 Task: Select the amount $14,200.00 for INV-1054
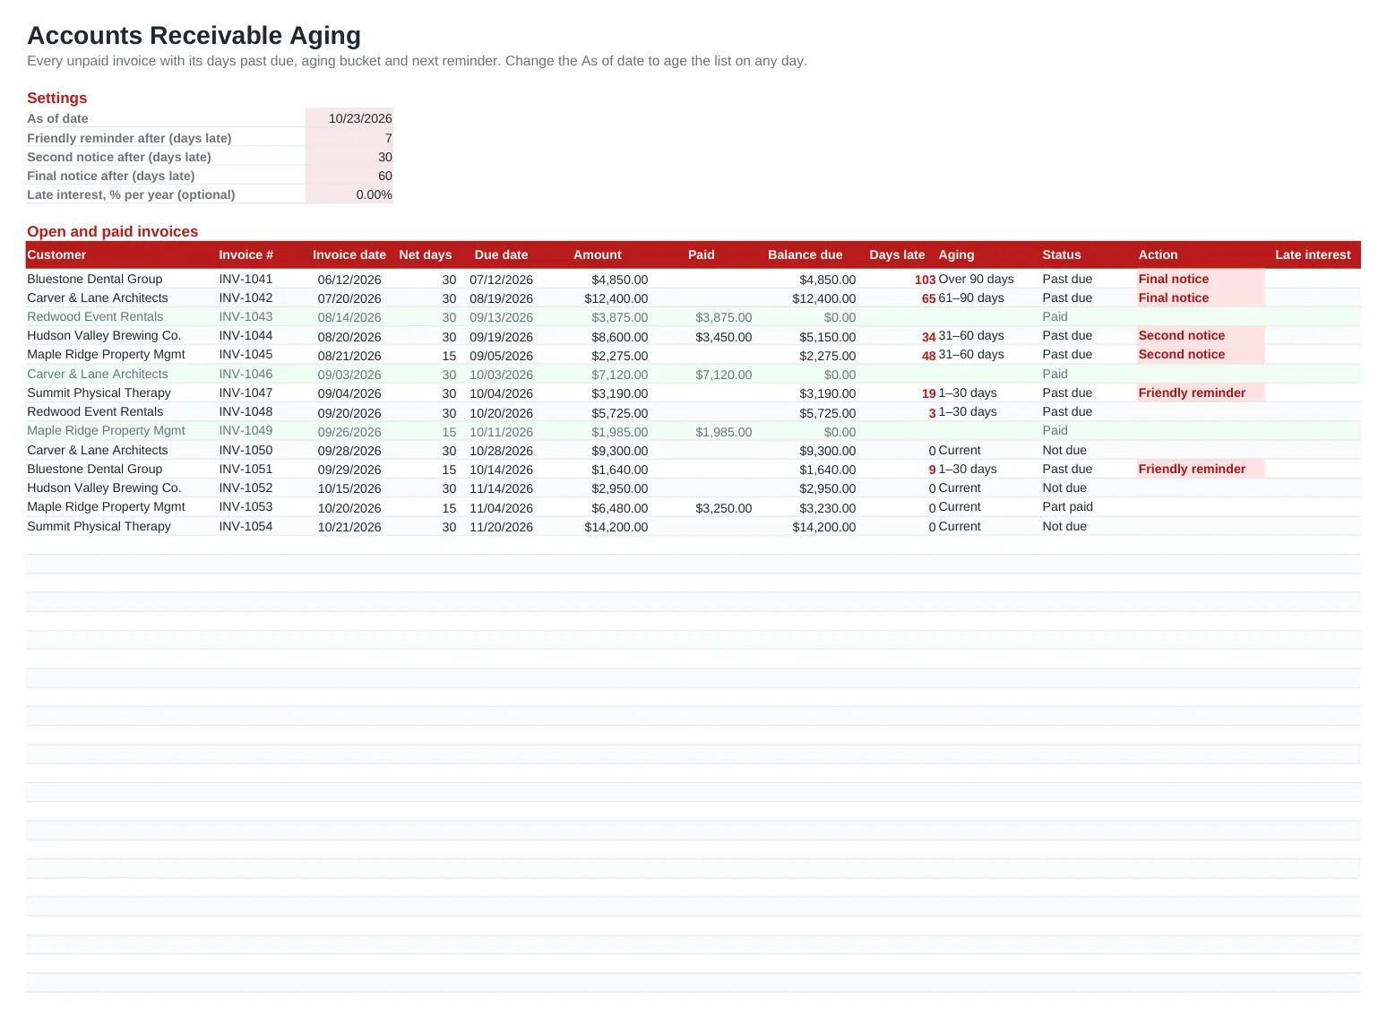click(616, 527)
